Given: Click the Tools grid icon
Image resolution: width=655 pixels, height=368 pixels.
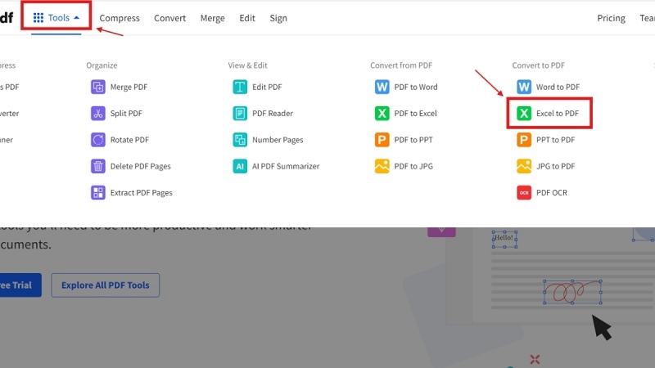Looking at the screenshot, I should coord(38,17).
